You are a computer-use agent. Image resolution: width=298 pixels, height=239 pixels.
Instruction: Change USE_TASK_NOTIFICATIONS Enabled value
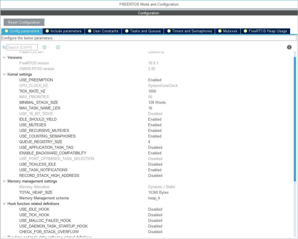(x=155, y=170)
